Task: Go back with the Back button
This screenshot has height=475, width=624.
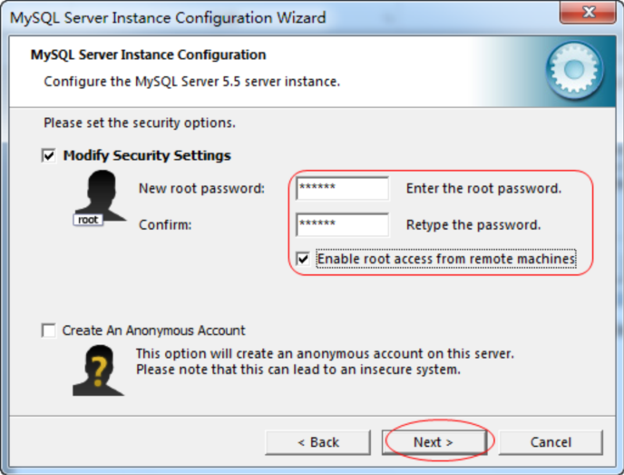Action: pyautogui.click(x=318, y=442)
